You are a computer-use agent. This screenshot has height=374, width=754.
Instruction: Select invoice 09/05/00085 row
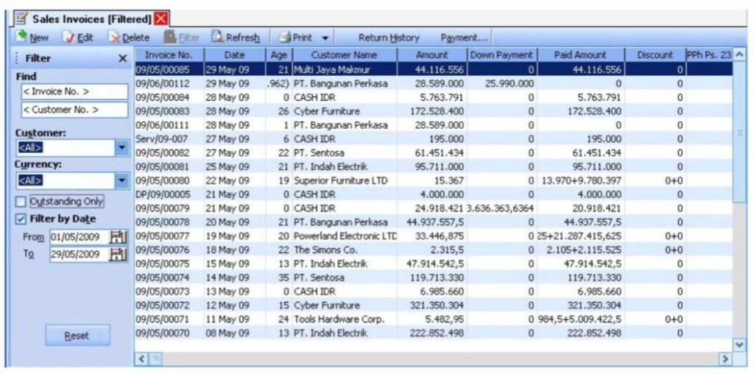(x=433, y=69)
